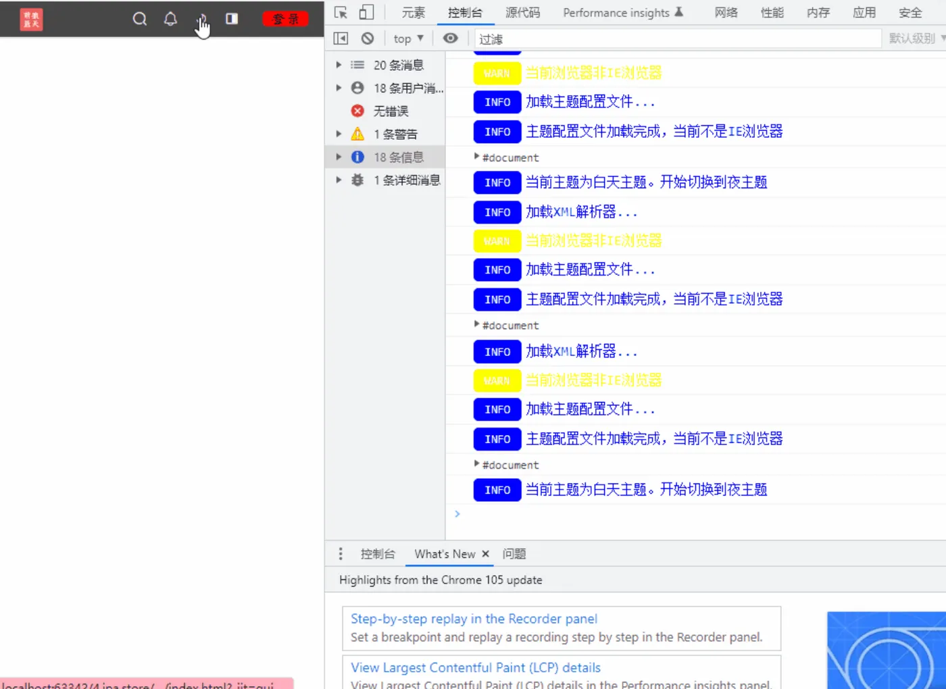Toggle the device toolbar emulation icon
The height and width of the screenshot is (689, 946).
coord(366,13)
